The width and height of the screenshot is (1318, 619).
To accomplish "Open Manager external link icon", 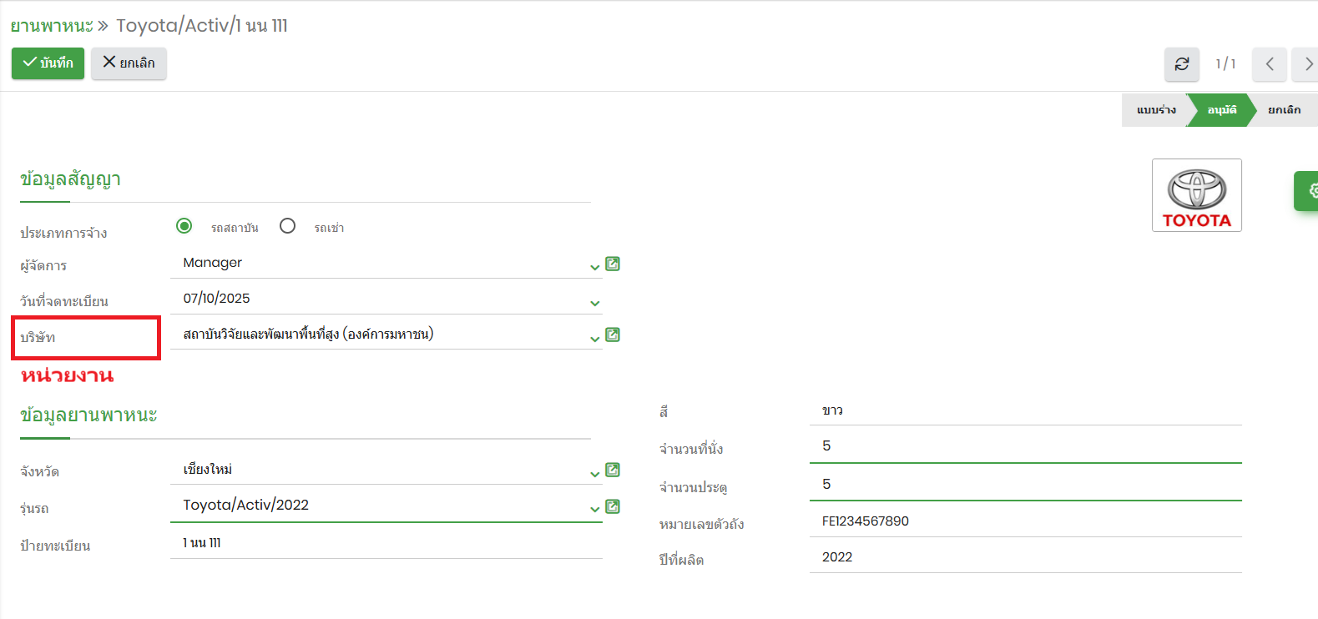I will click(612, 264).
